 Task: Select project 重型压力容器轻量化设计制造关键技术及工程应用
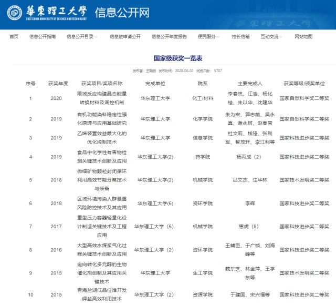point(102,226)
